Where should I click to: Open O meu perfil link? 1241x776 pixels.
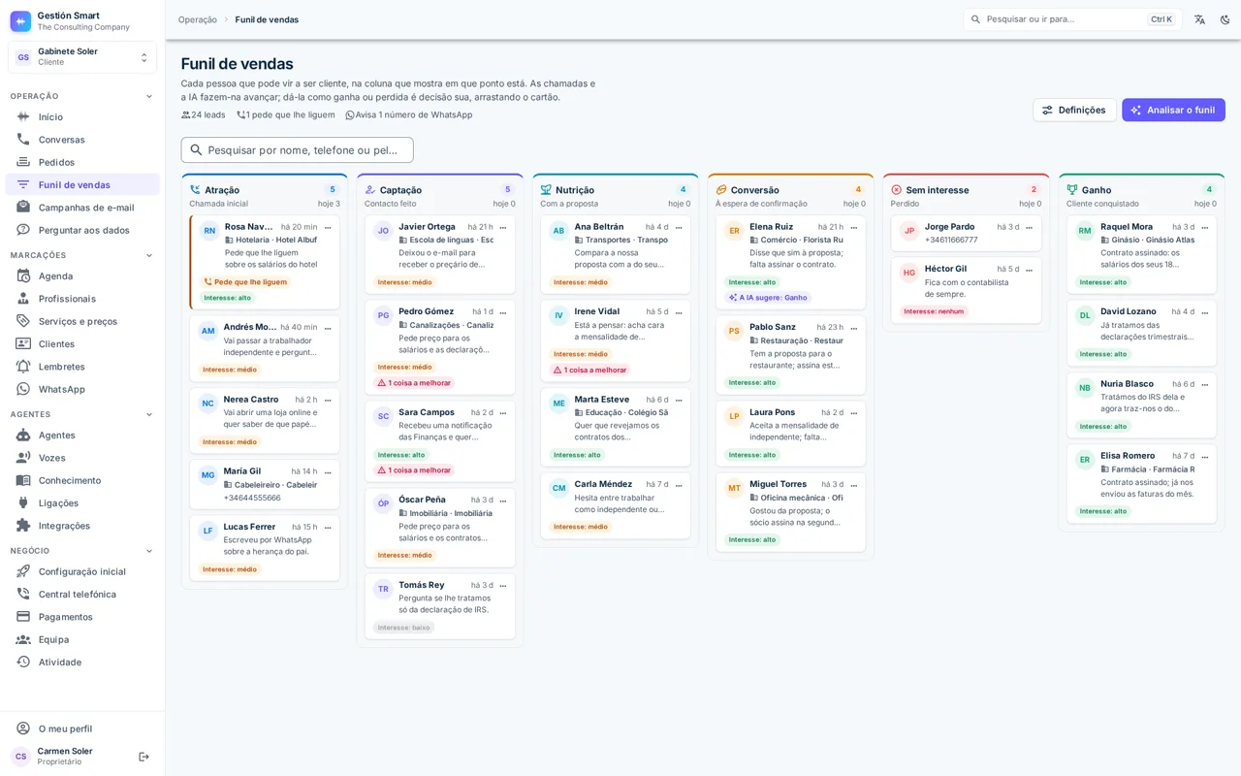82,728
